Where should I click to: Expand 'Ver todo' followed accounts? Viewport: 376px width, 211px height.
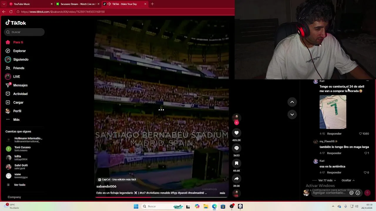click(x=20, y=185)
